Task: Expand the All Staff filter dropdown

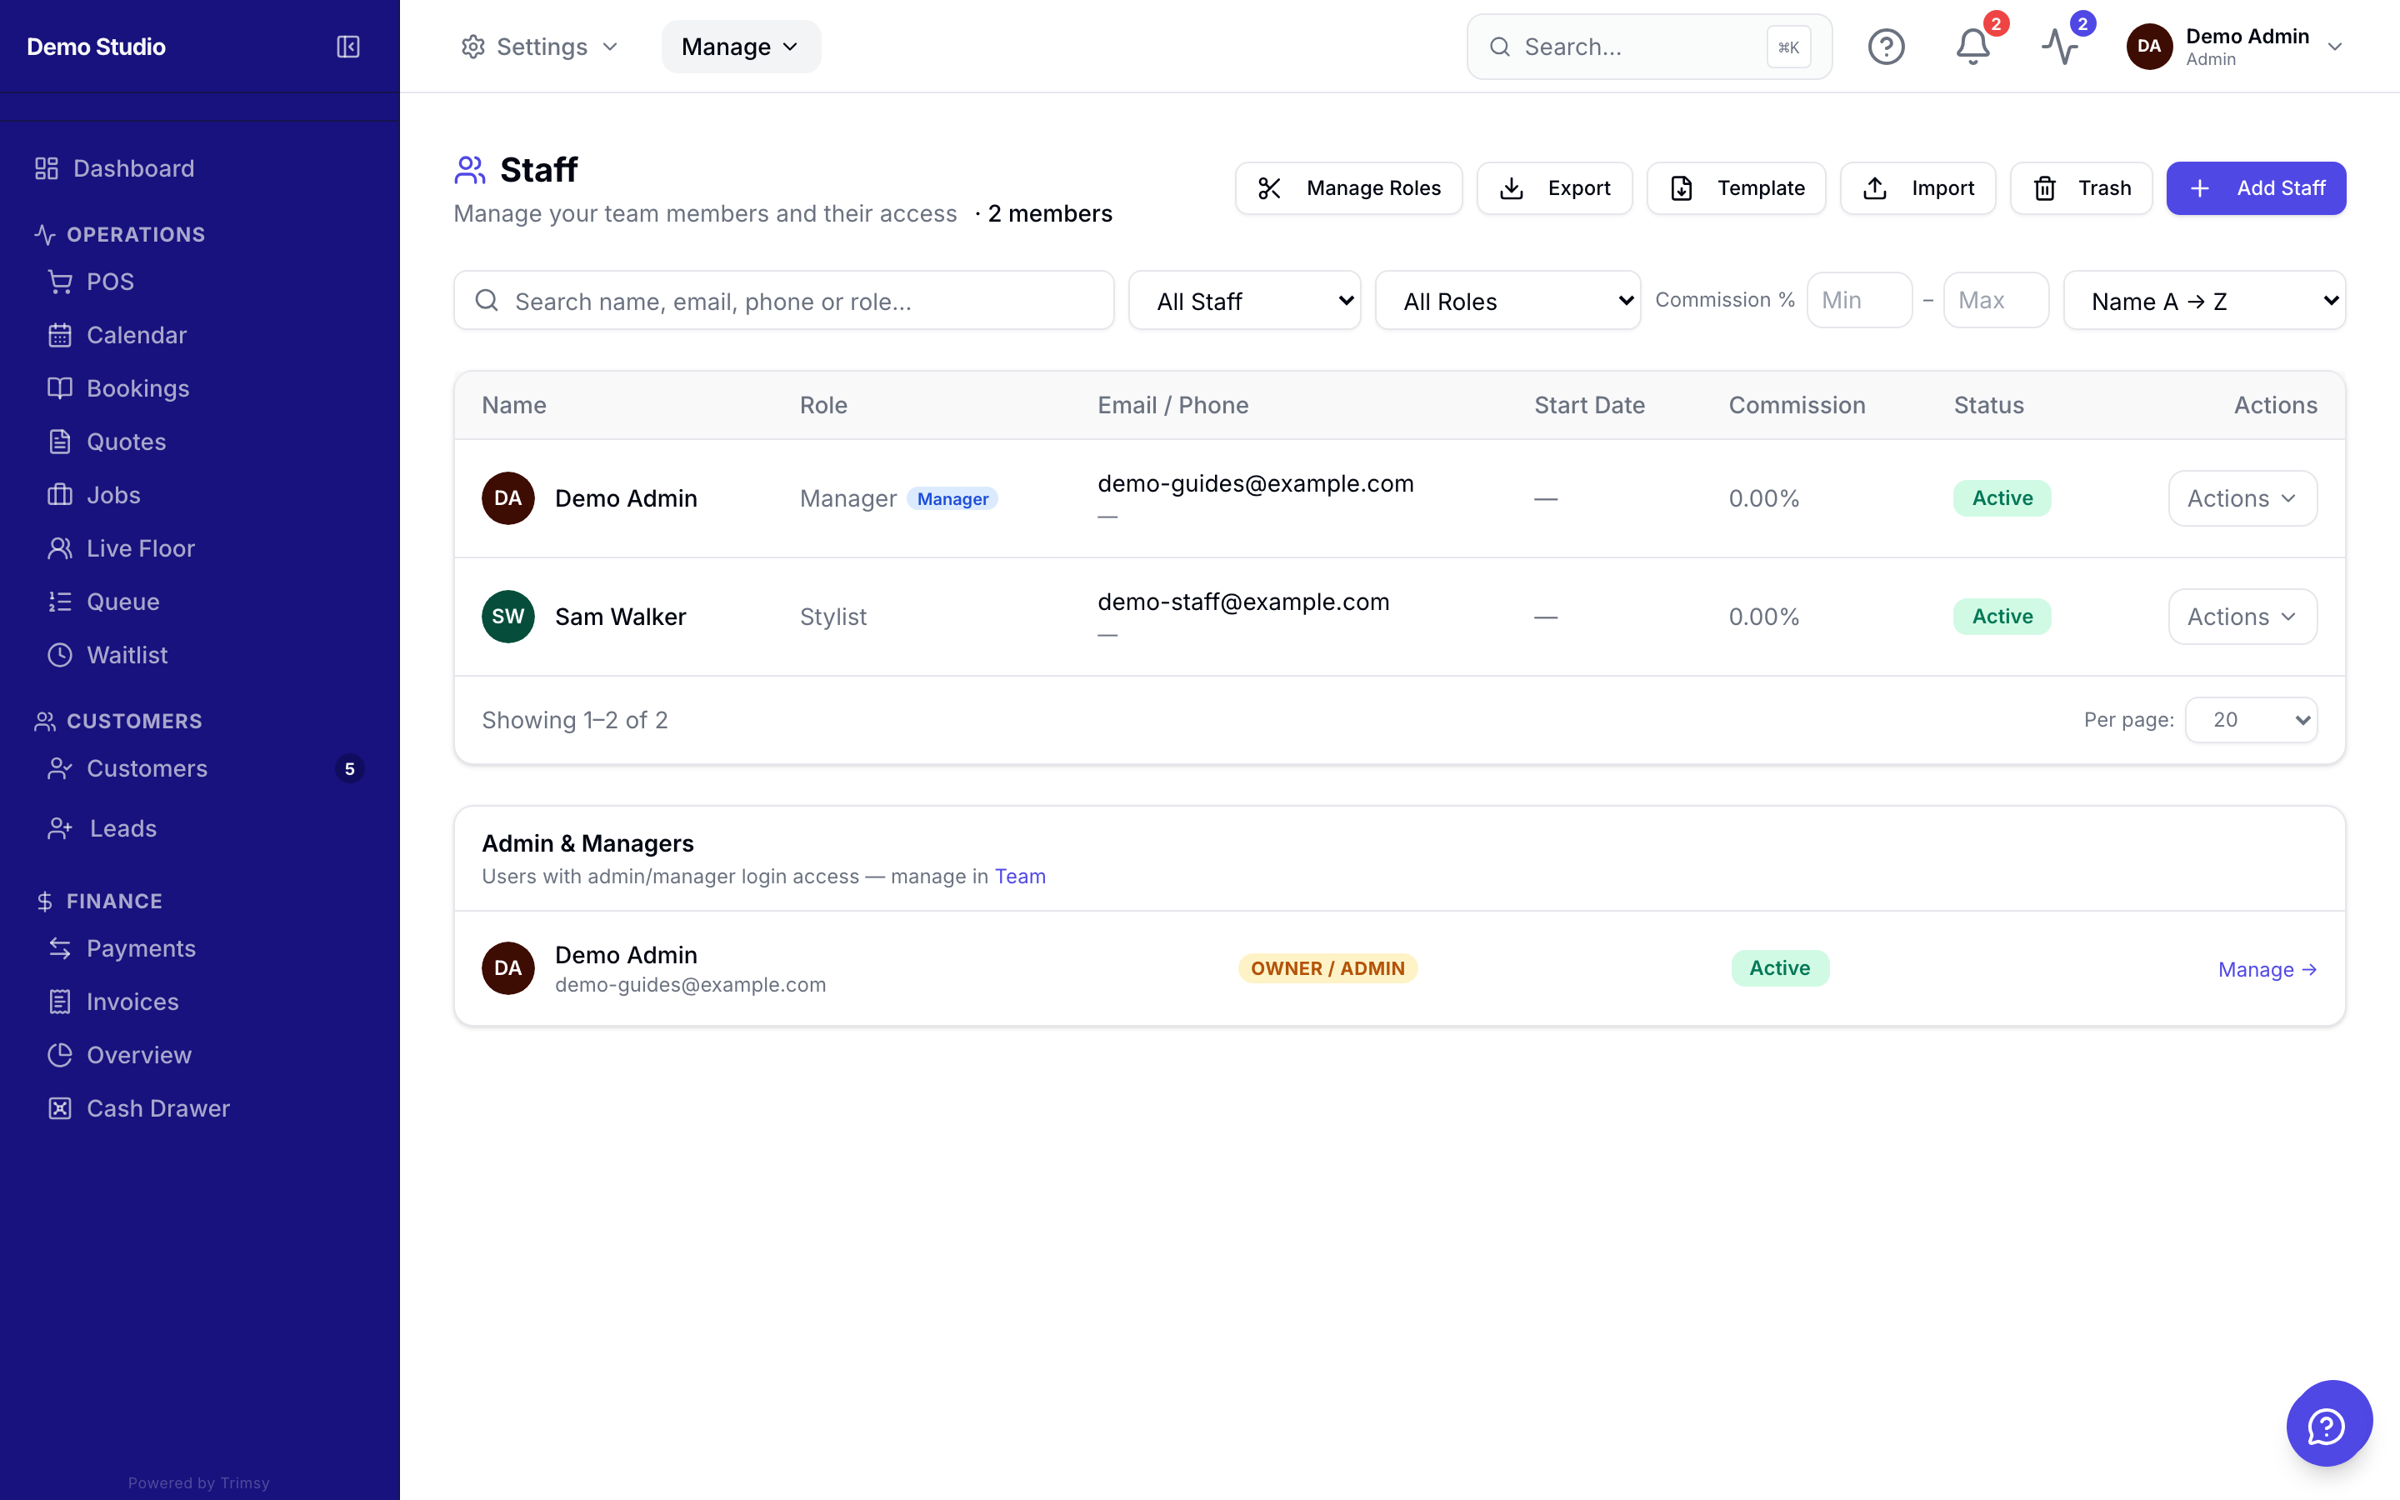Action: pos(1245,301)
